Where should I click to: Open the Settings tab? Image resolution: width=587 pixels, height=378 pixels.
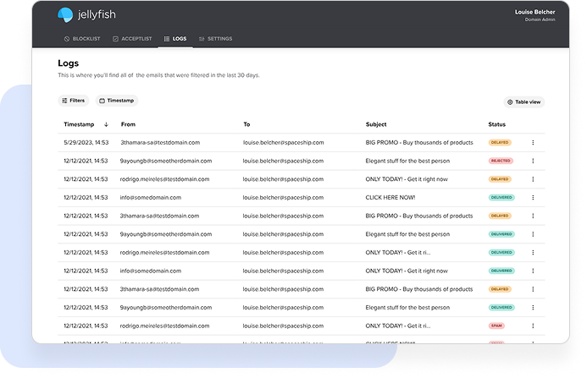coord(215,39)
